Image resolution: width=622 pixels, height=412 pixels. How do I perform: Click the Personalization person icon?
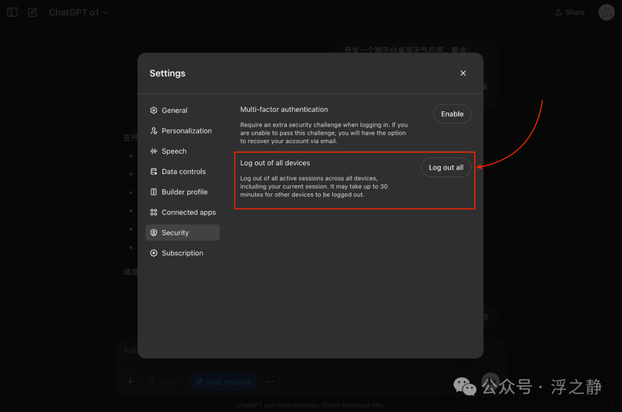tap(154, 131)
